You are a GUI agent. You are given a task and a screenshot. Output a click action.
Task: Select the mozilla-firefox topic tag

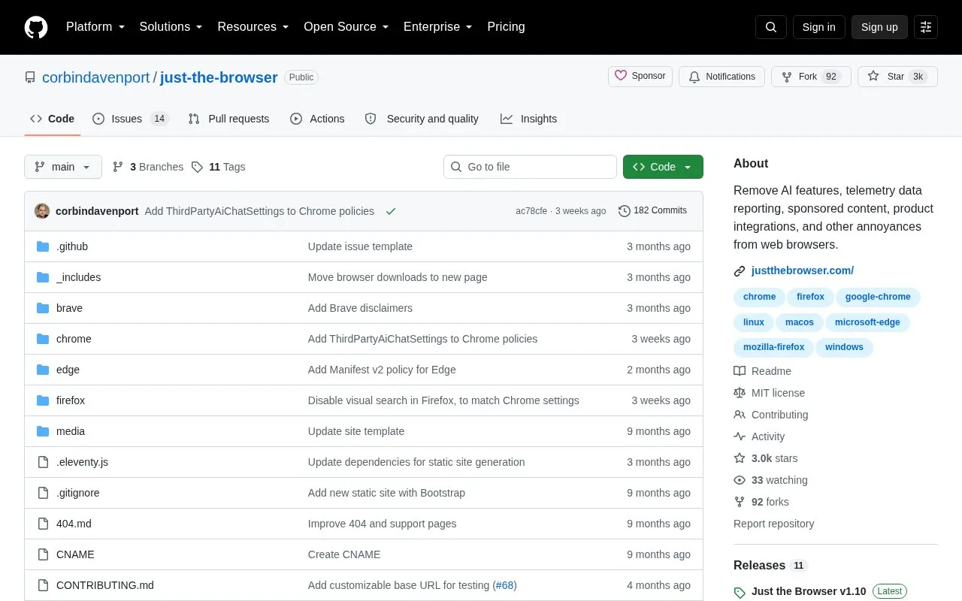pos(773,347)
